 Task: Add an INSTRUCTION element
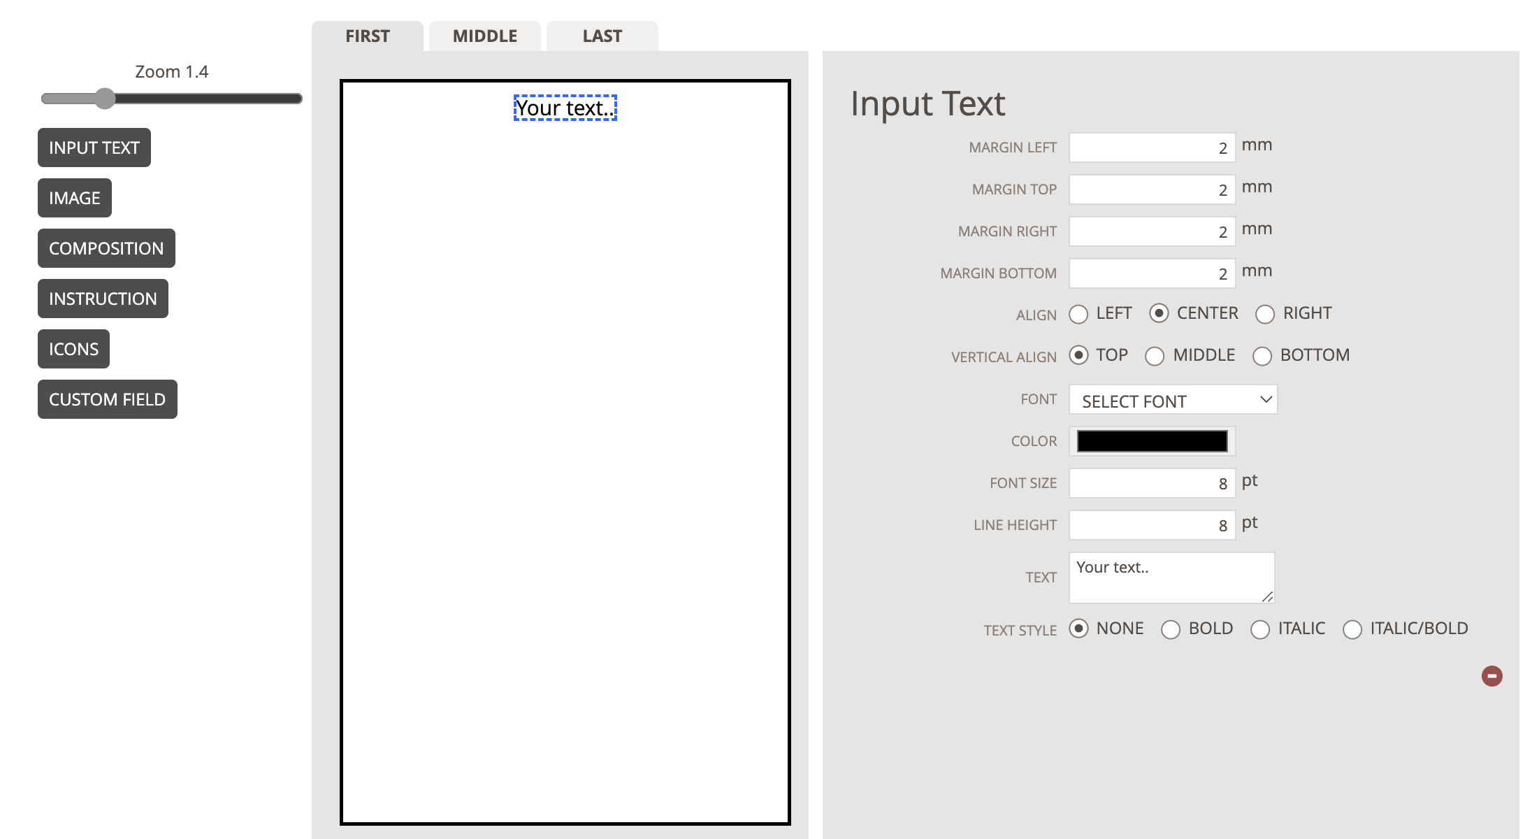(103, 299)
